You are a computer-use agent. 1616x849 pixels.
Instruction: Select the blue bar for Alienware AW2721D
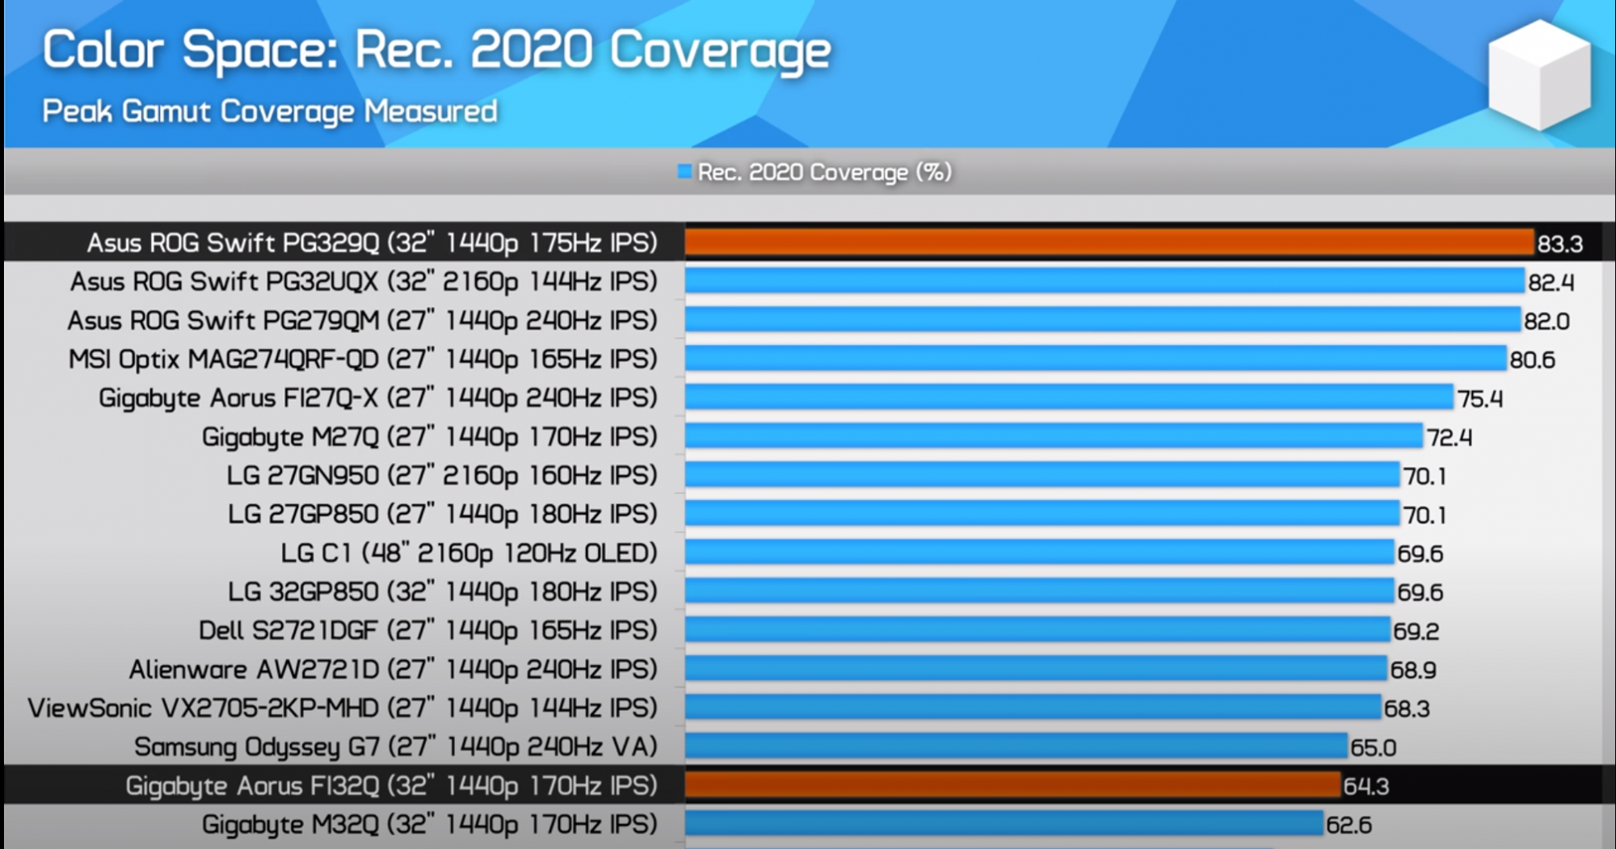click(x=1036, y=669)
